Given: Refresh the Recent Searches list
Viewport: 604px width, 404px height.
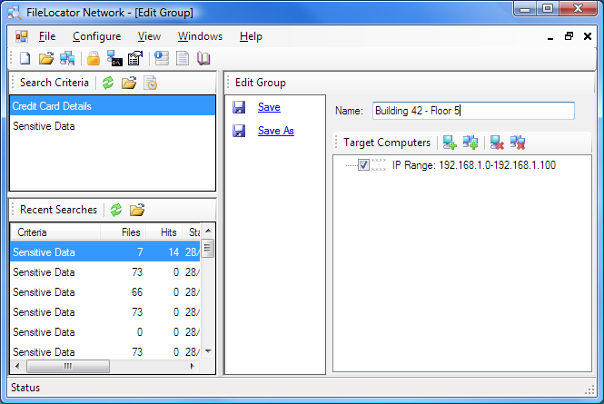Looking at the screenshot, I should coord(116,210).
